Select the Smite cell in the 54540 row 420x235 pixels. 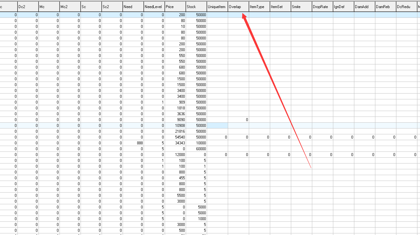point(302,137)
